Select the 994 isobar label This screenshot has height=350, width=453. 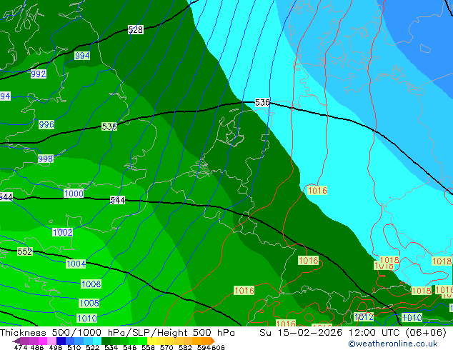click(82, 56)
